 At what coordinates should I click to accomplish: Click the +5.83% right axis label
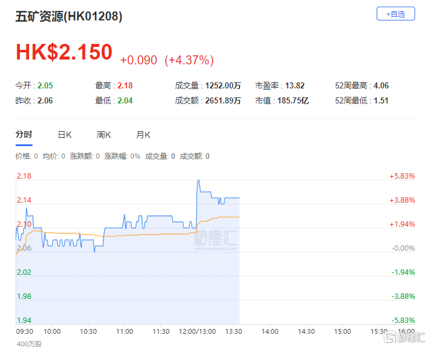coord(402,176)
